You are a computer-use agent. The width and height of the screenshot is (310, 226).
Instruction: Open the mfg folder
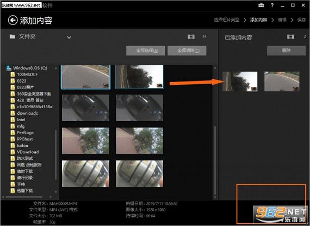[x=21, y=126]
